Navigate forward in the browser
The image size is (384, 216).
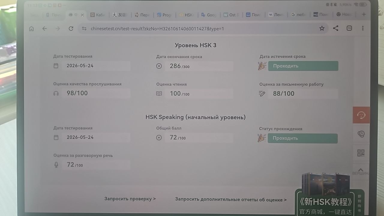58,28
